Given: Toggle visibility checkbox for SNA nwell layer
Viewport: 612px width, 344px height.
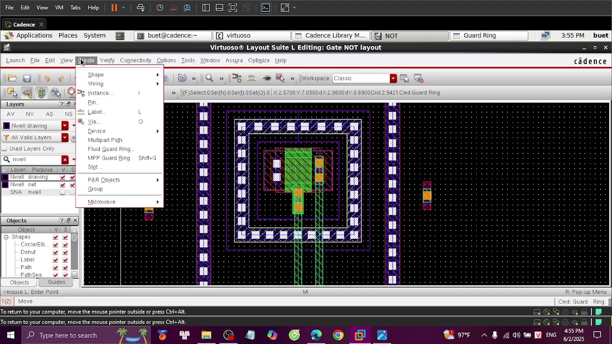Looking at the screenshot, I should pos(63,193).
